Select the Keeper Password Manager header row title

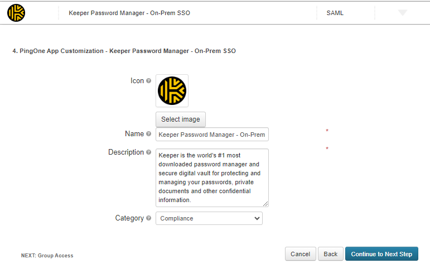[x=129, y=13]
